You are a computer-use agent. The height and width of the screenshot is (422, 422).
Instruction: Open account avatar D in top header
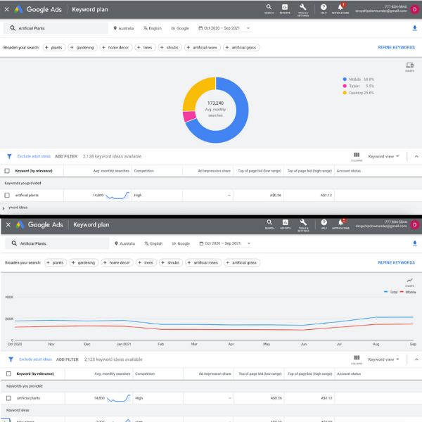pyautogui.click(x=415, y=9)
